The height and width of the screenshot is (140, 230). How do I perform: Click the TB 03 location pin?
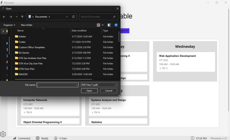click(x=25, y=113)
